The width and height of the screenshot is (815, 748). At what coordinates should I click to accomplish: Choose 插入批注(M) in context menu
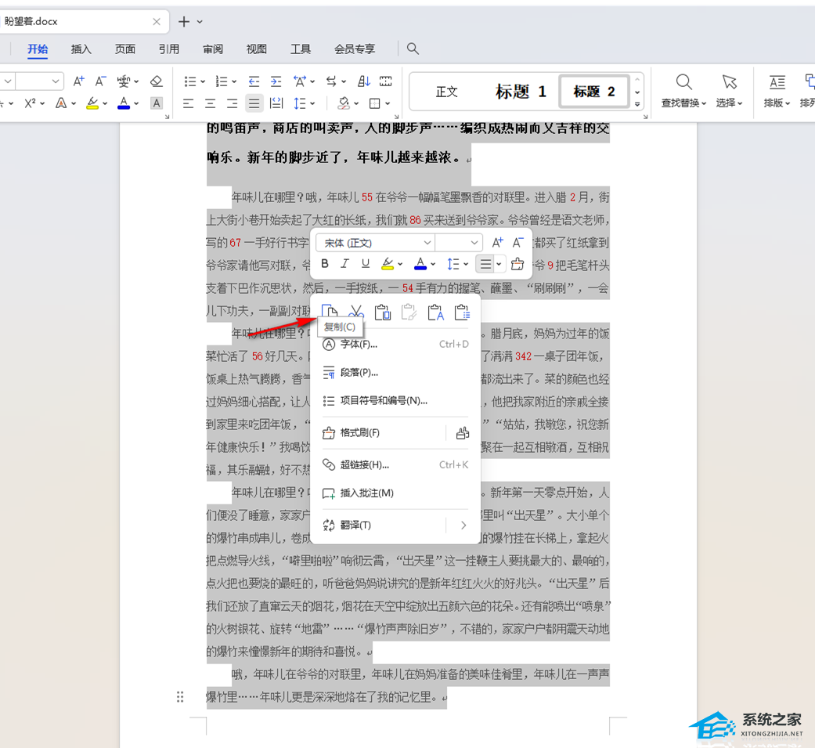[x=395, y=493]
